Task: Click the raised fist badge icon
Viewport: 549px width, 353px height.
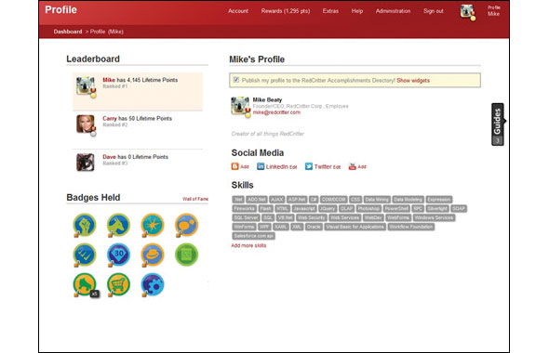Action: point(85,225)
